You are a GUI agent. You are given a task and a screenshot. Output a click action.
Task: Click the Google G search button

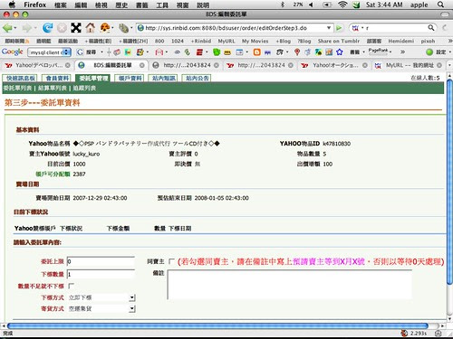tap(80, 52)
